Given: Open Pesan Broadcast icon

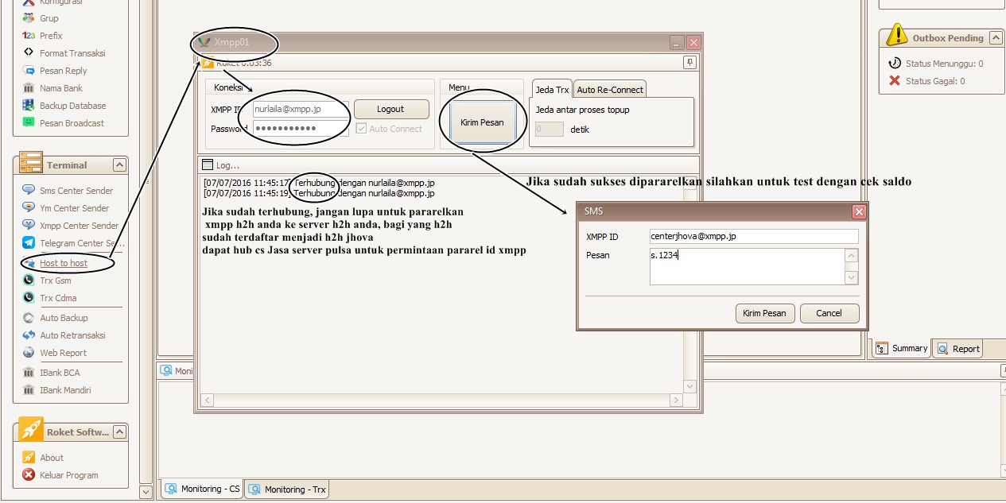Looking at the screenshot, I should tap(29, 123).
